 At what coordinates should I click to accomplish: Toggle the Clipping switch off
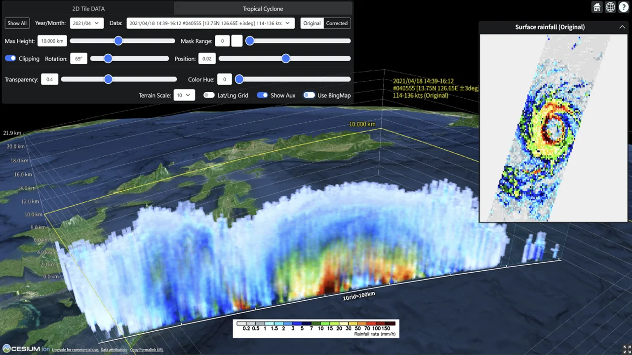point(10,59)
